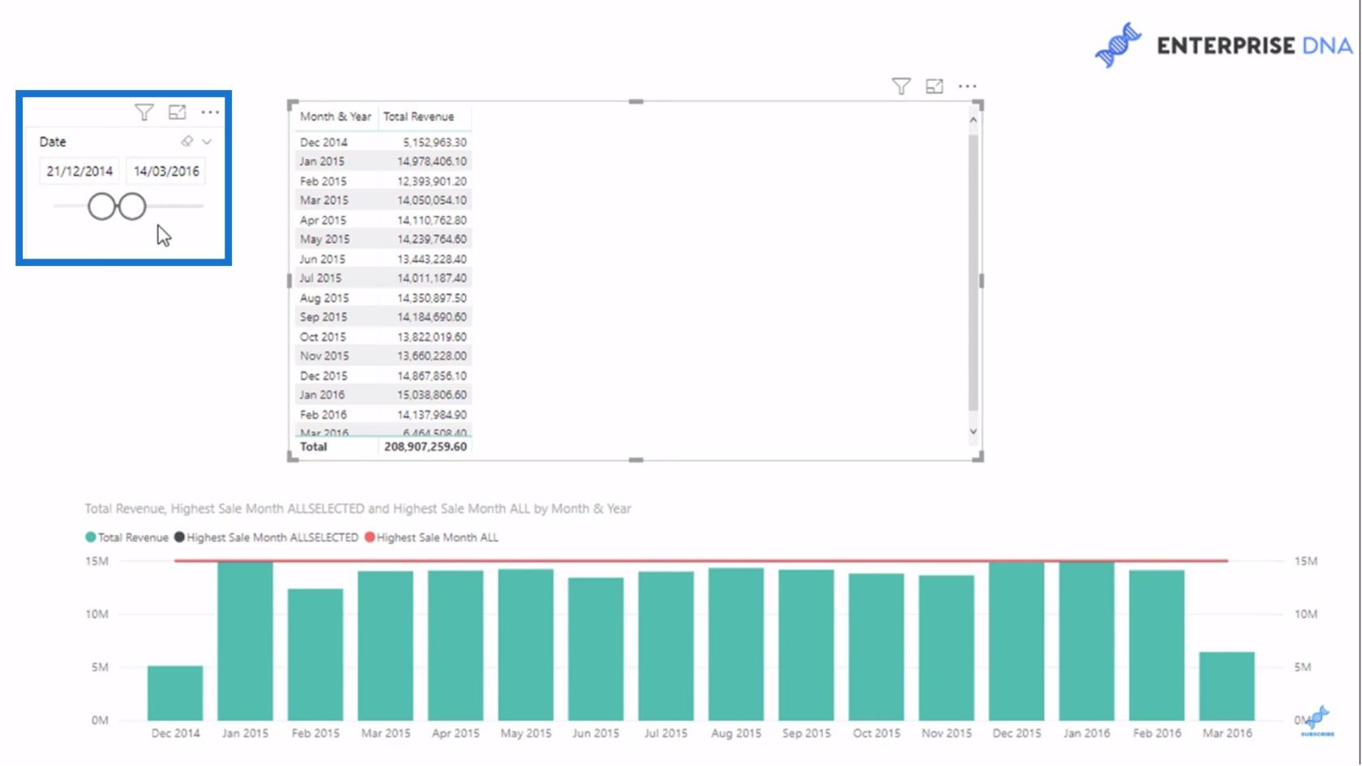The width and height of the screenshot is (1362, 766).
Task: Click value 14,978,406.10 in table
Action: [x=431, y=161]
